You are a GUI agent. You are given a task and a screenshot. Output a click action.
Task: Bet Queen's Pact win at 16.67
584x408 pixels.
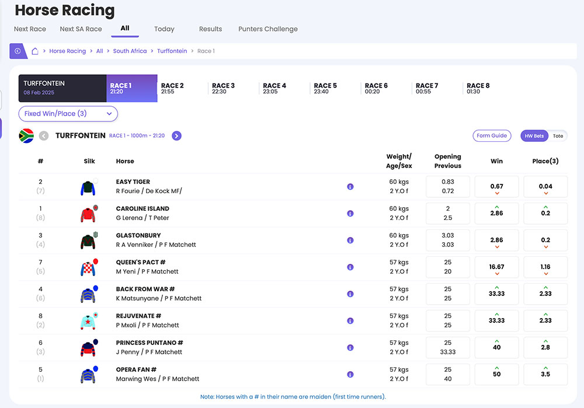496,267
